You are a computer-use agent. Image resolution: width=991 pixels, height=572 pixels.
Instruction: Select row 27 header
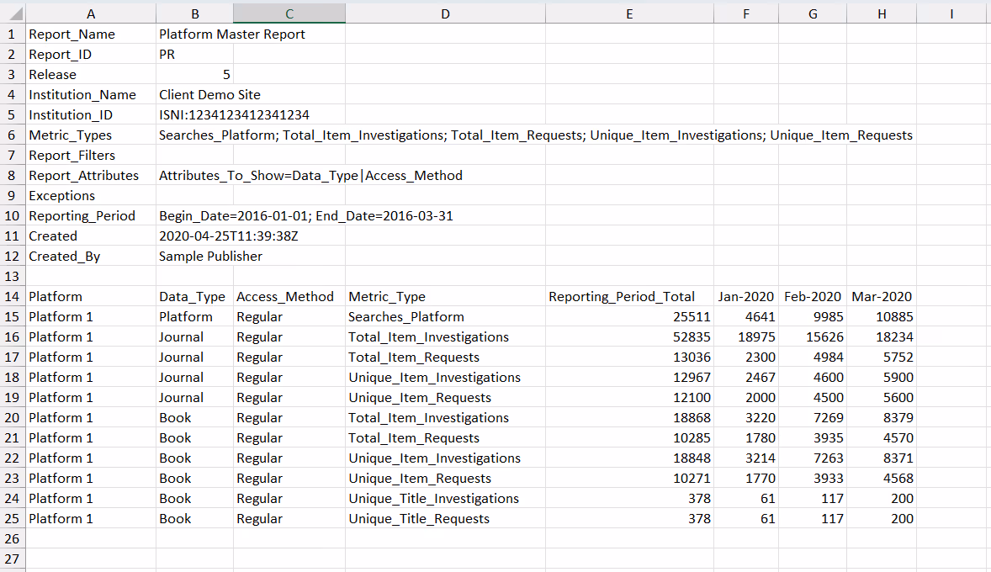point(13,559)
